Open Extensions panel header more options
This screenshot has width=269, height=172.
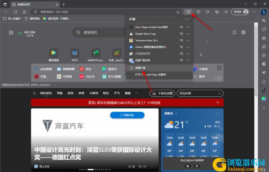tap(187, 19)
